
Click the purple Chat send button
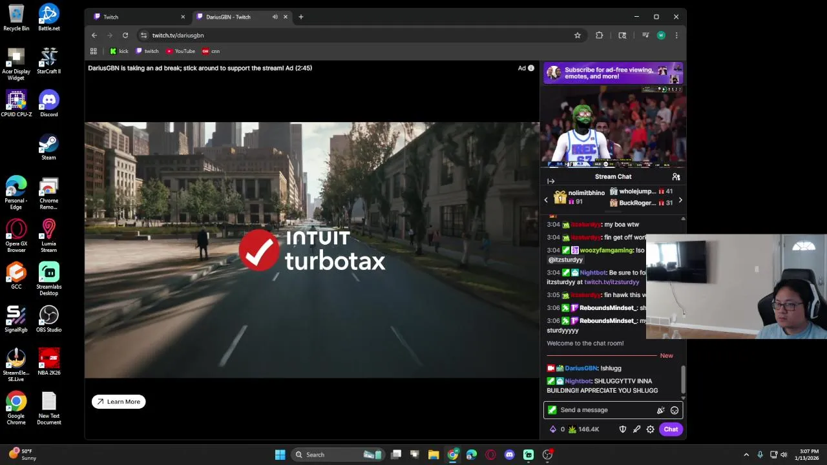pyautogui.click(x=671, y=429)
